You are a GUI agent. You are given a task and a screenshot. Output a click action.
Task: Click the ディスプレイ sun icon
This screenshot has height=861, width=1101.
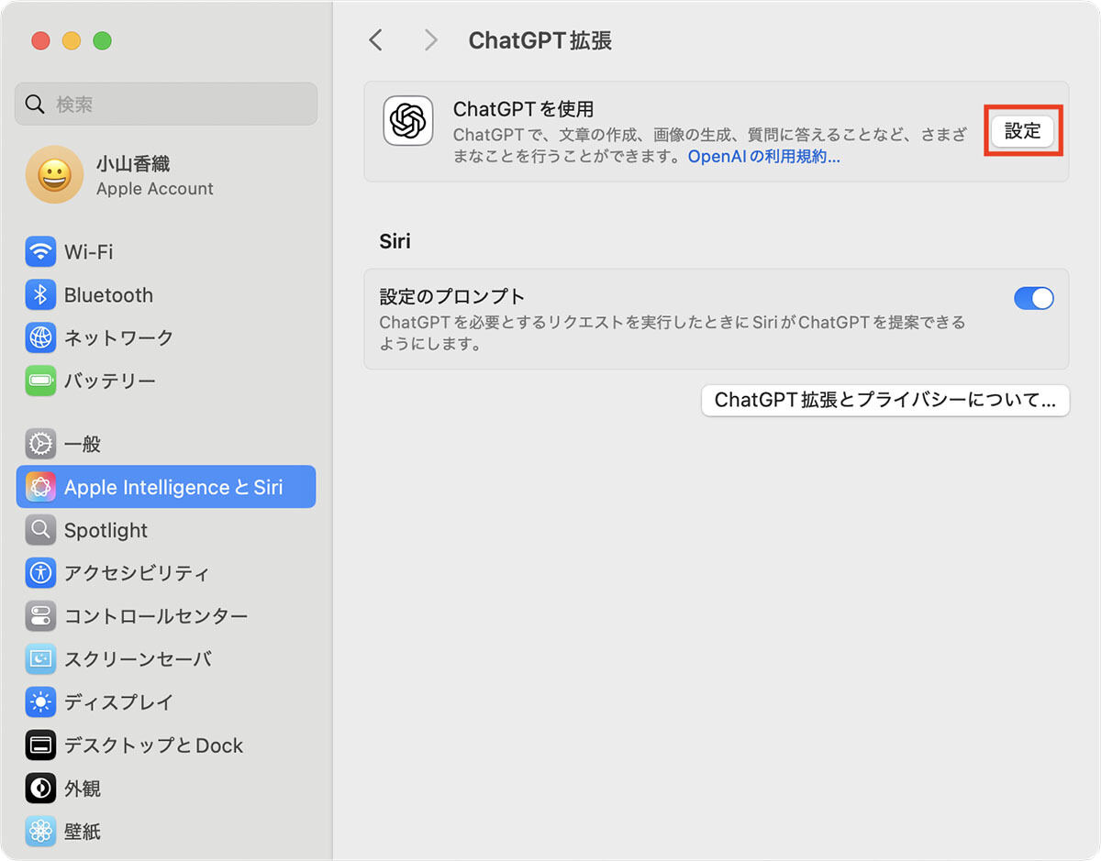click(x=40, y=702)
